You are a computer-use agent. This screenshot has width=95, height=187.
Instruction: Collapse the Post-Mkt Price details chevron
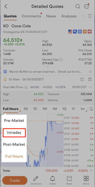90,87
